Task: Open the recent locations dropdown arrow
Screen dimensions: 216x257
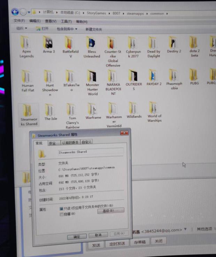Action: (29, 12)
